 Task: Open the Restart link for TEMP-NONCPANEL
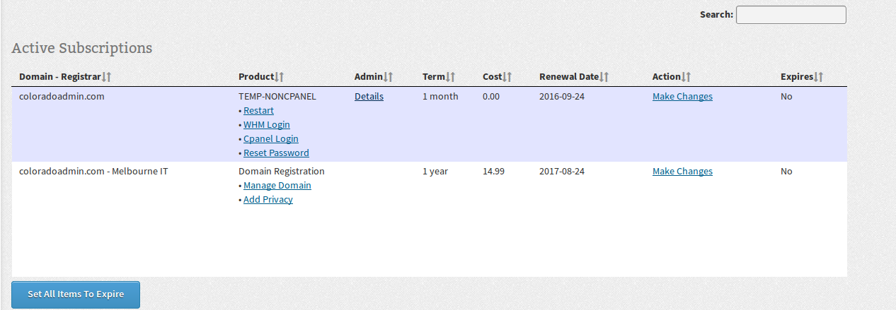[x=258, y=111]
